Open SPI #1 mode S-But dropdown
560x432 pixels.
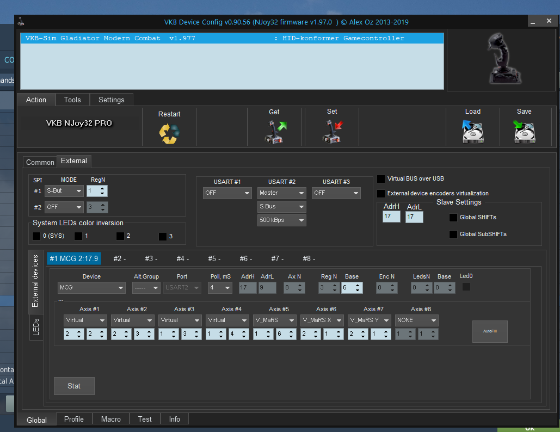(x=64, y=191)
